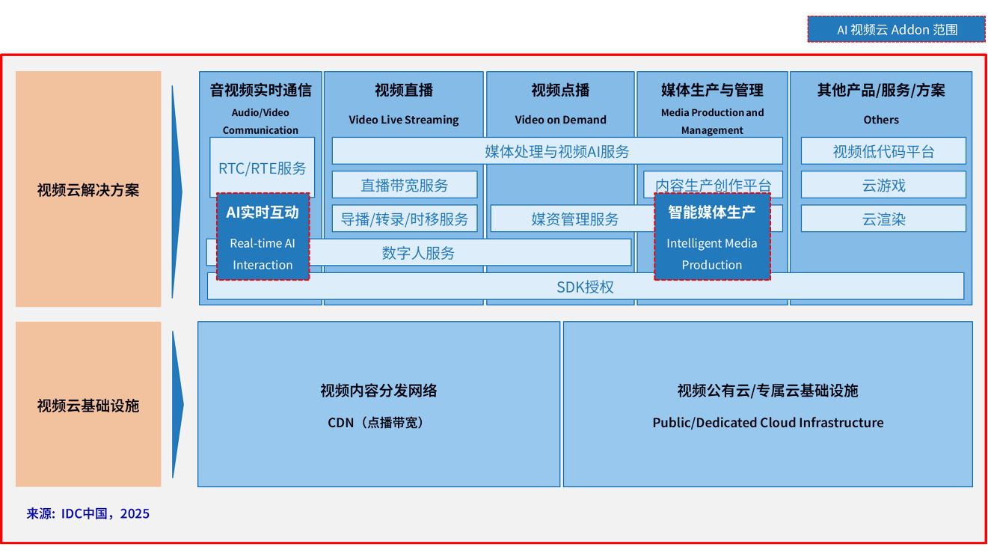Image resolution: width=988 pixels, height=556 pixels.
Task: Click the blue arrow beside 视频云解决方案
Action: coord(177,192)
